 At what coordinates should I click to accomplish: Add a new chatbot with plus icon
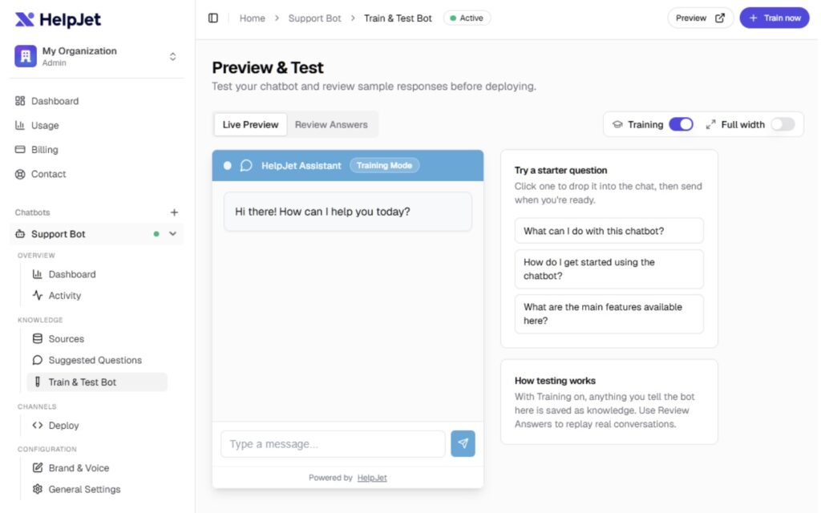[x=174, y=212]
